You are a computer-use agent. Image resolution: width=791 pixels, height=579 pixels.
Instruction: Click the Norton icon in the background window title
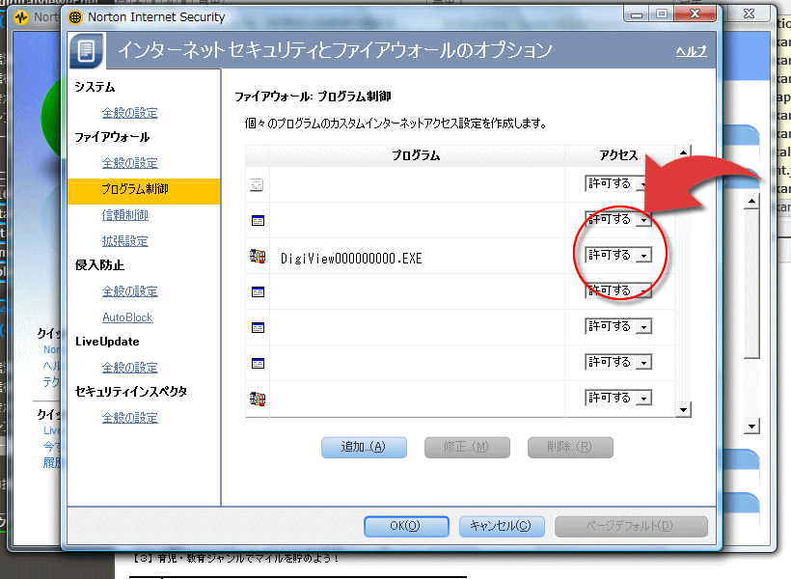(x=21, y=17)
